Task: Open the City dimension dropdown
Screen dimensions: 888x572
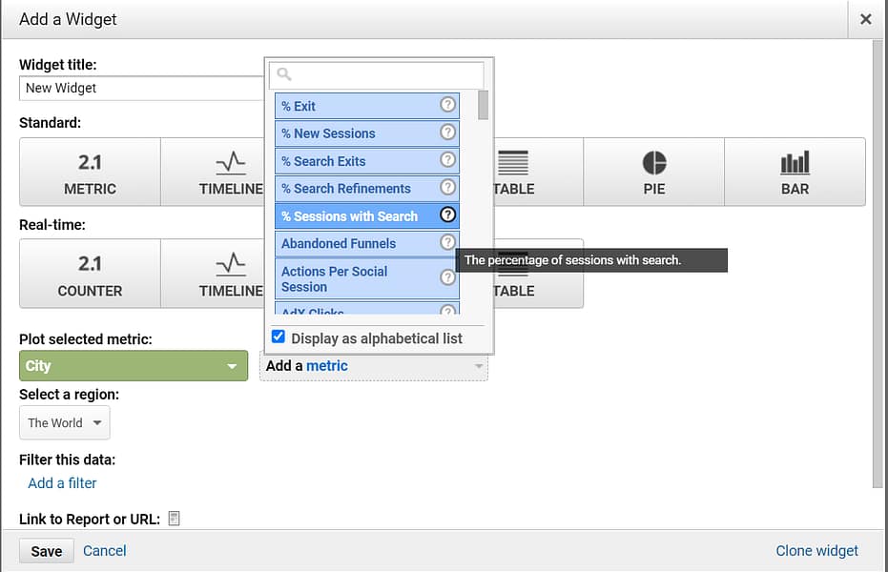Action: (x=133, y=365)
